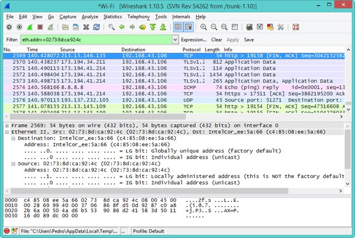Open the Statistics menu
The image size is (355, 238).
pos(113,17)
